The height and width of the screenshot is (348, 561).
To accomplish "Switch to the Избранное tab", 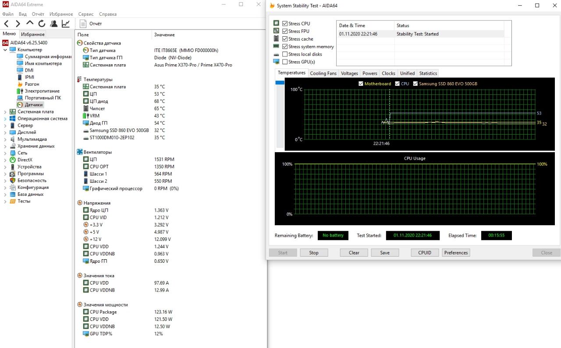I will [x=32, y=34].
